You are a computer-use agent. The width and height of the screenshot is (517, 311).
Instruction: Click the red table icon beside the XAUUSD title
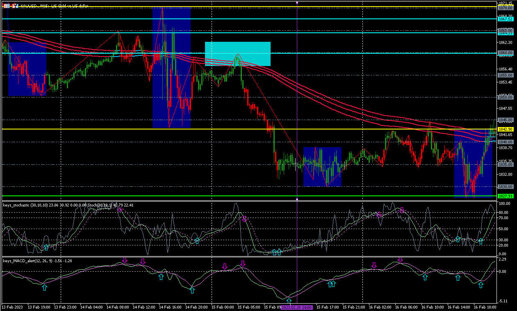(7, 6)
